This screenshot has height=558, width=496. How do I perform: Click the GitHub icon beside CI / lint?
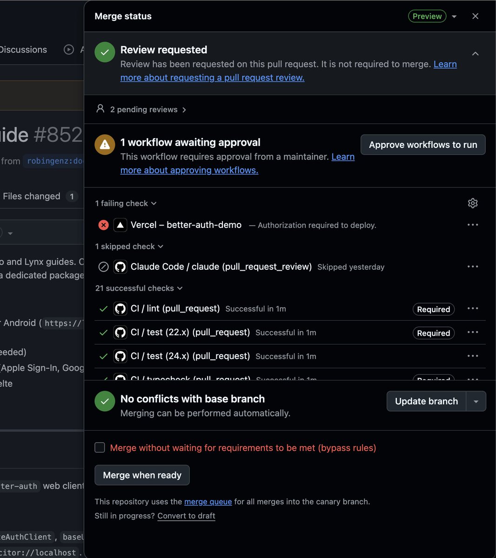coord(120,309)
